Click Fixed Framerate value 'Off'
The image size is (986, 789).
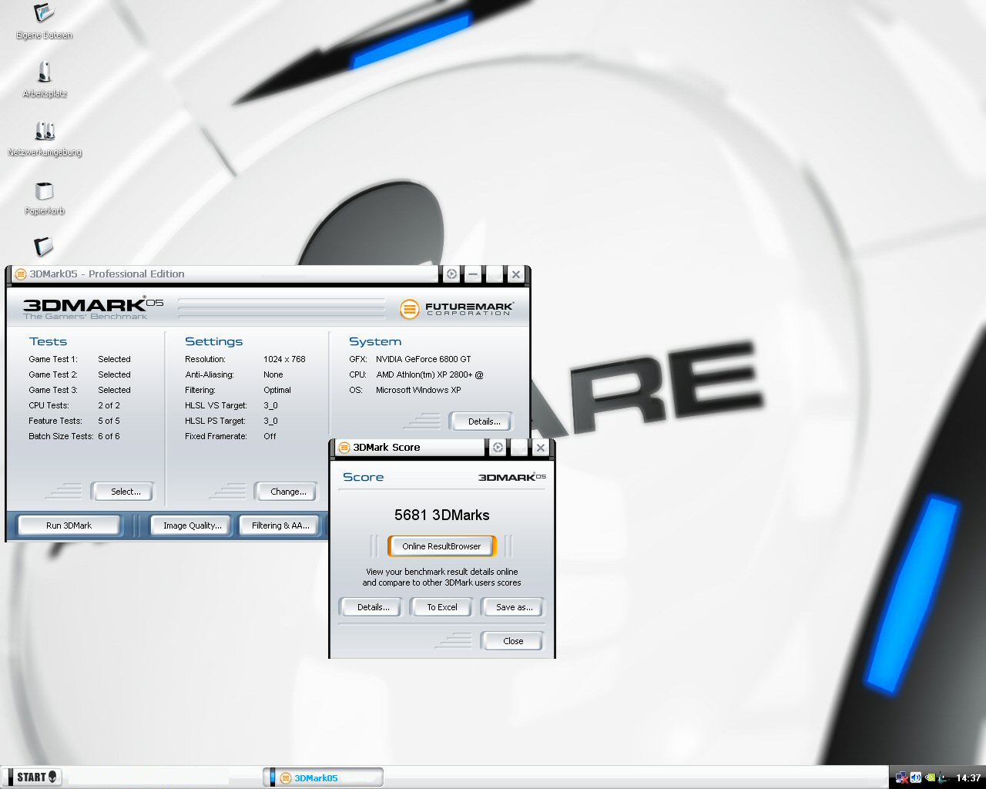coord(270,436)
